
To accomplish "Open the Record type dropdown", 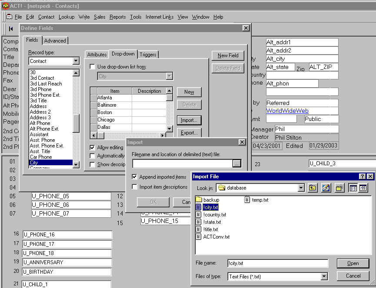I will point(76,61).
